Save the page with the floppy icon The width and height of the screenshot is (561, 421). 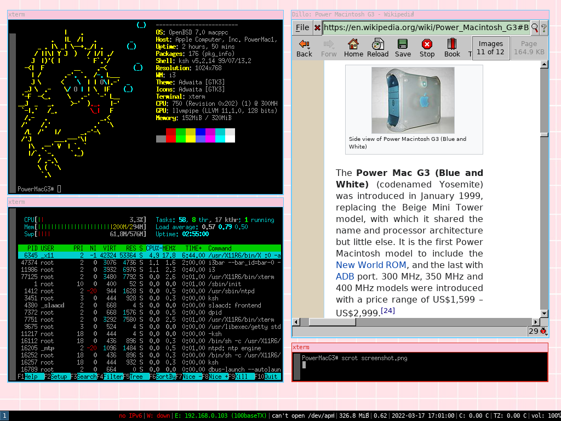(x=403, y=48)
